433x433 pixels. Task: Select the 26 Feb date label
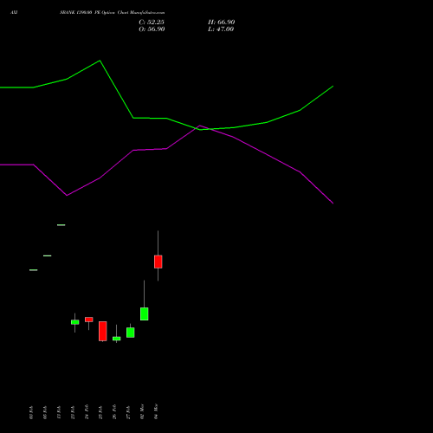pyautogui.click(x=114, y=412)
